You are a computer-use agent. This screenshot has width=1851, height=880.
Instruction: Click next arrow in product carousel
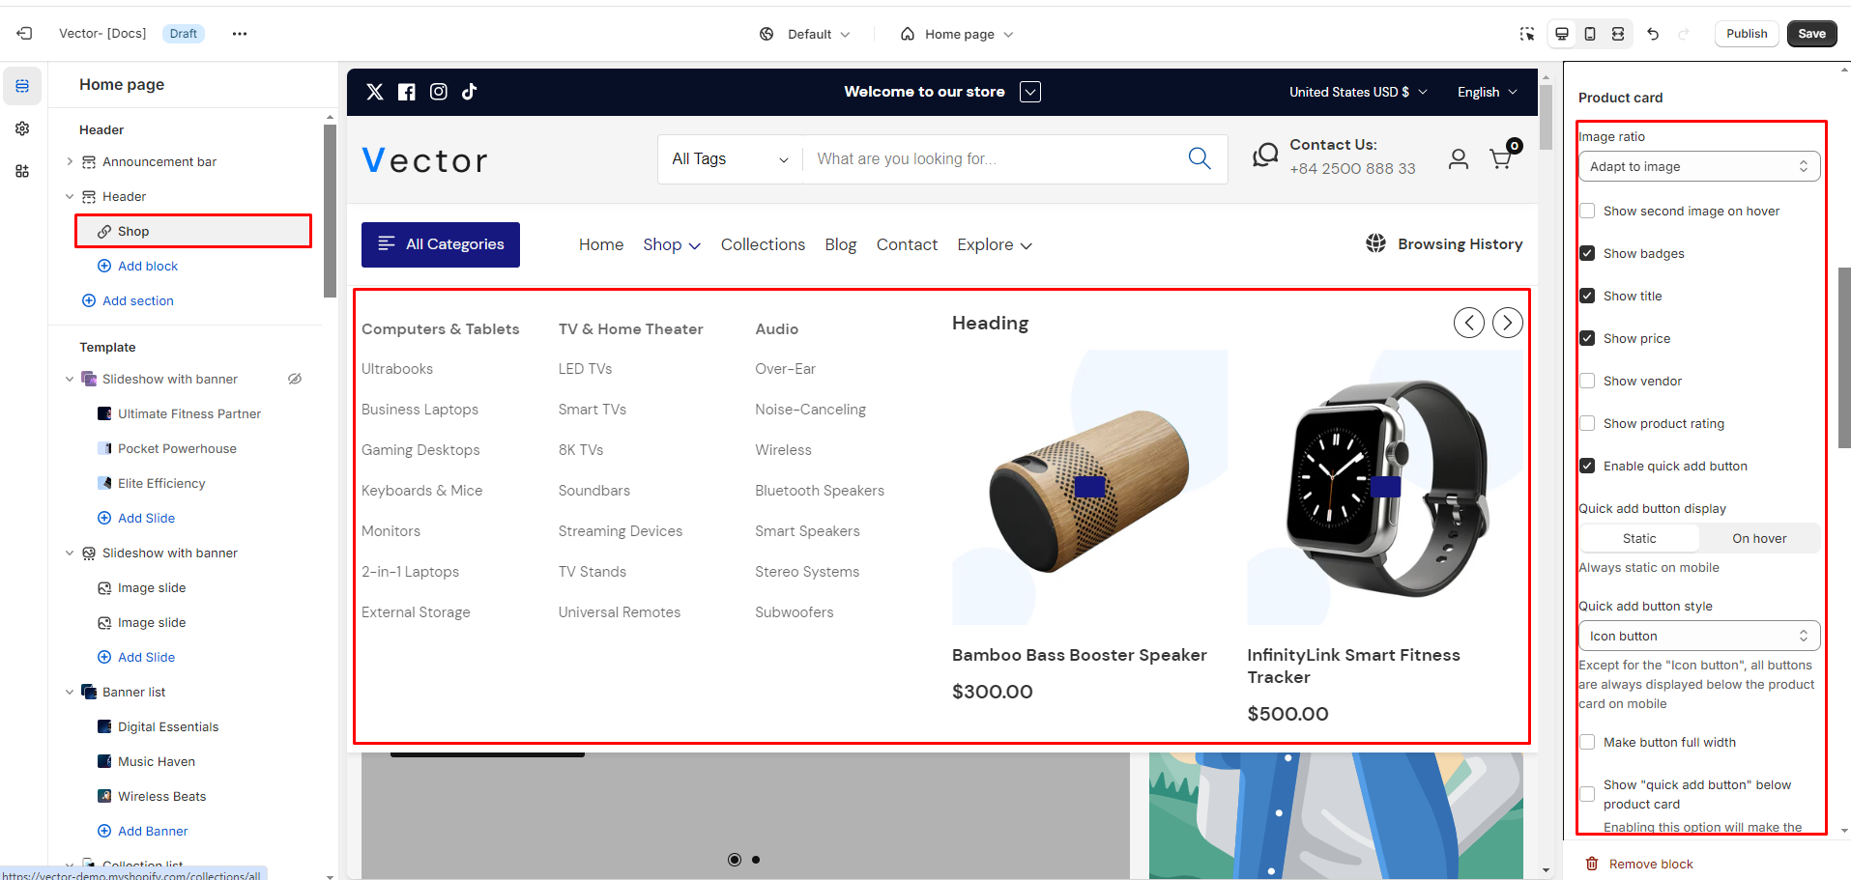pos(1507,323)
